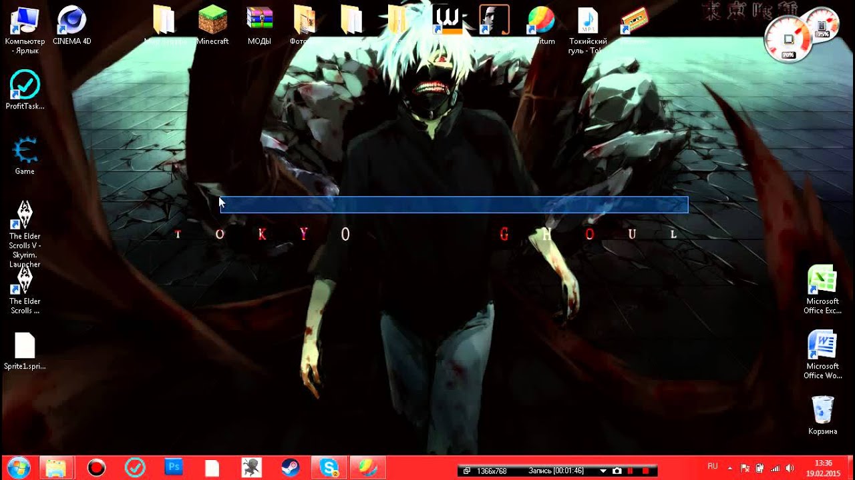
Task: Open the dark creature icon in taskbar
Action: tap(251, 468)
